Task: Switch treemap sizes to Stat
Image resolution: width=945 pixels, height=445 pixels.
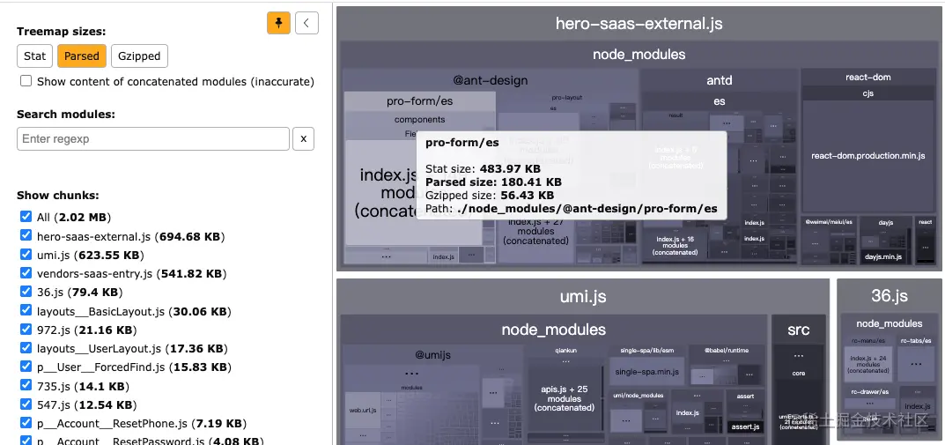Action: point(34,56)
